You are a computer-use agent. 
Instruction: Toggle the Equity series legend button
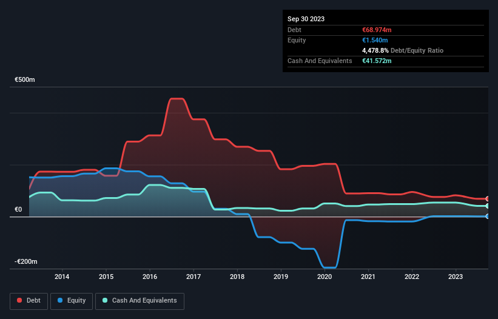point(72,301)
